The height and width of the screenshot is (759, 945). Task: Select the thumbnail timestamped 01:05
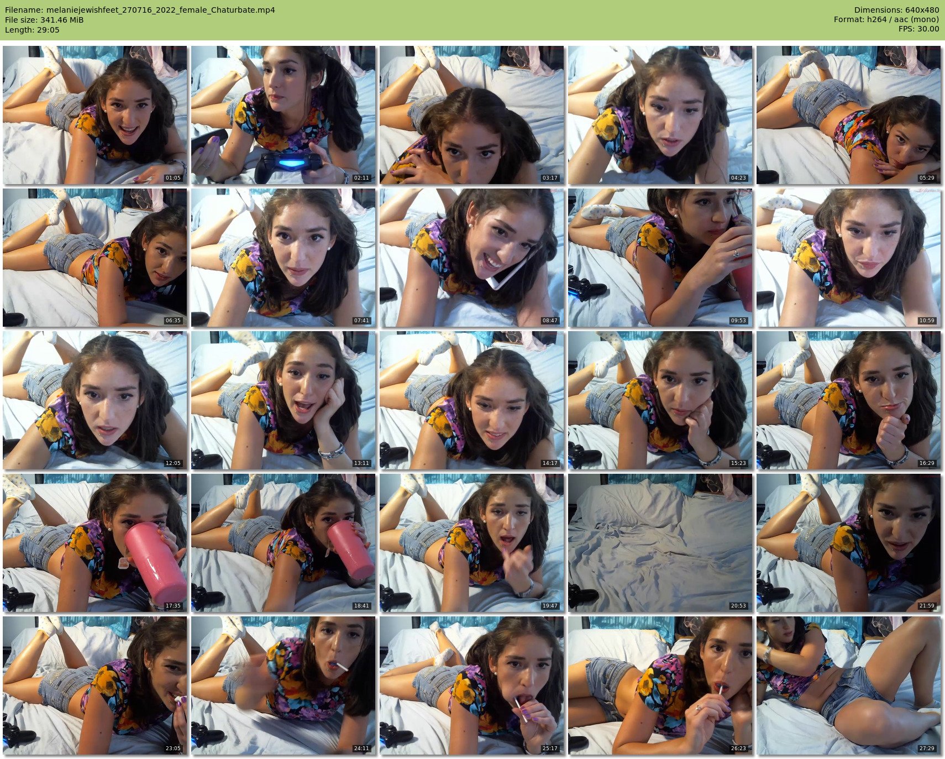coord(95,115)
